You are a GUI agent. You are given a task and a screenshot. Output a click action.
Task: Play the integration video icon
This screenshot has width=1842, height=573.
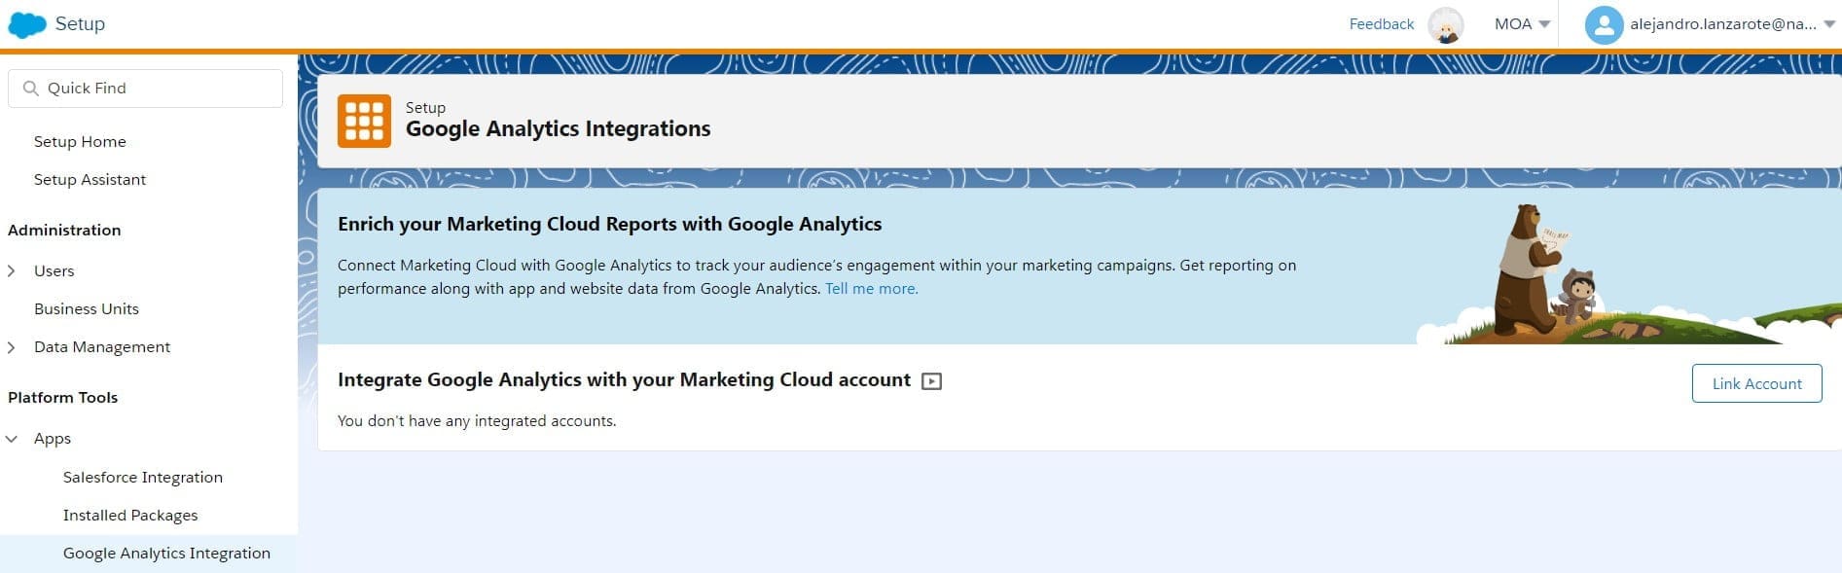931,381
